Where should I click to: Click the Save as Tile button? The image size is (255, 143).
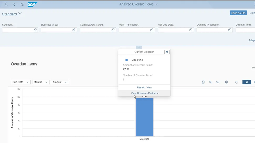238,13
